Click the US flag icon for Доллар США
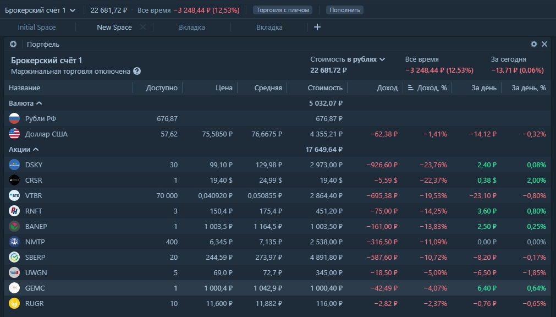The width and height of the screenshot is (556, 317). click(x=14, y=134)
